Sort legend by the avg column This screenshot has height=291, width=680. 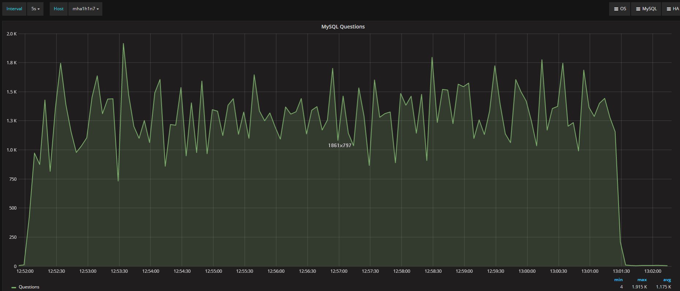click(x=667, y=280)
